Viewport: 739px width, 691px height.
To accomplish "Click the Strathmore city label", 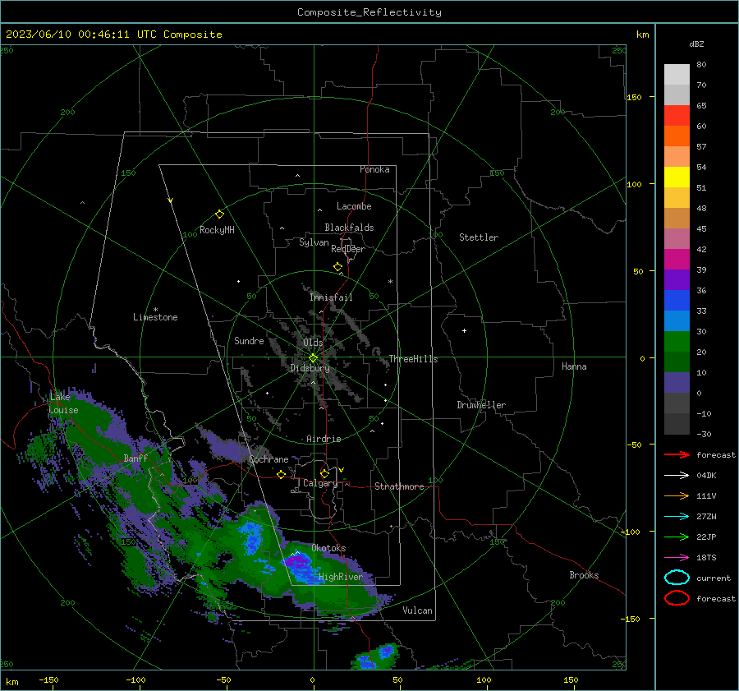I will pyautogui.click(x=400, y=486).
